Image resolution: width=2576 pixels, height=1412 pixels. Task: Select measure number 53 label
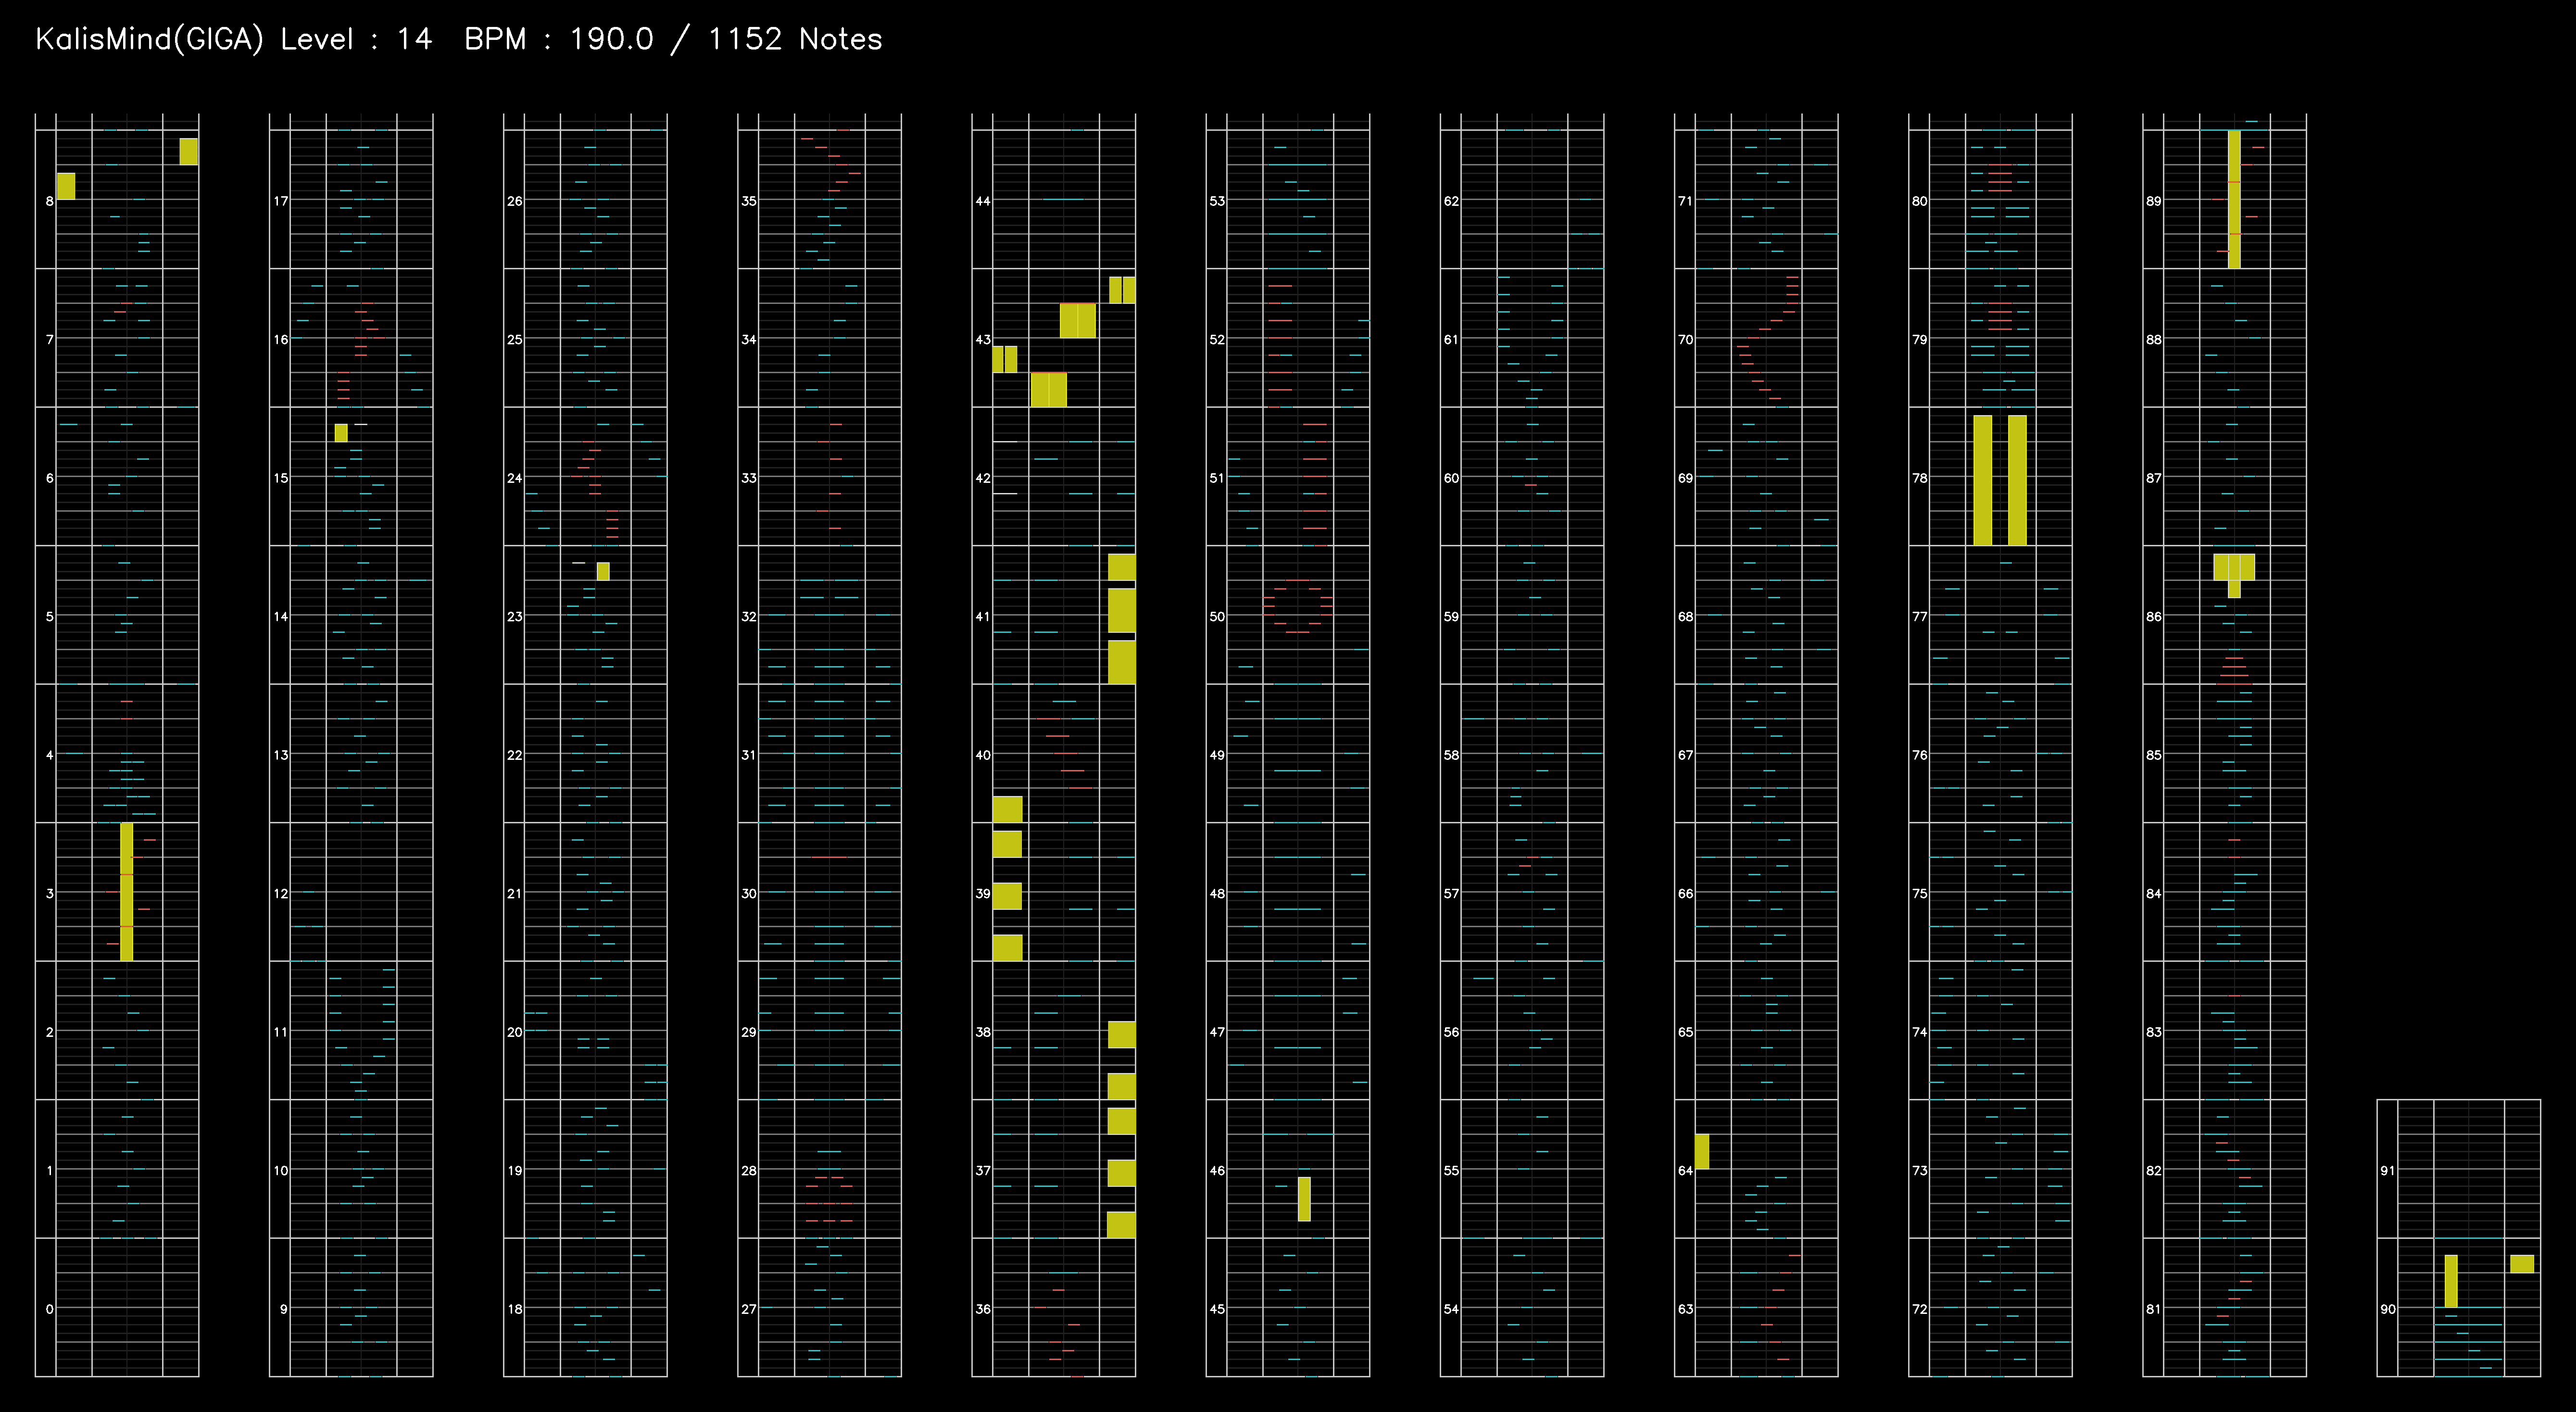pyautogui.click(x=1217, y=201)
